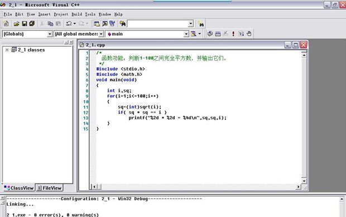Click code line 'void main(void)'

[117, 80]
